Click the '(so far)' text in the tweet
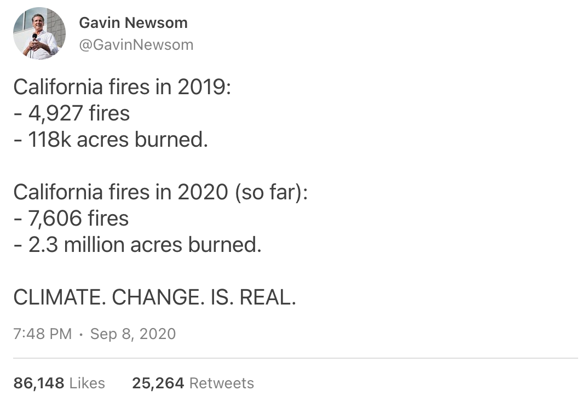The width and height of the screenshot is (588, 402). (x=268, y=192)
